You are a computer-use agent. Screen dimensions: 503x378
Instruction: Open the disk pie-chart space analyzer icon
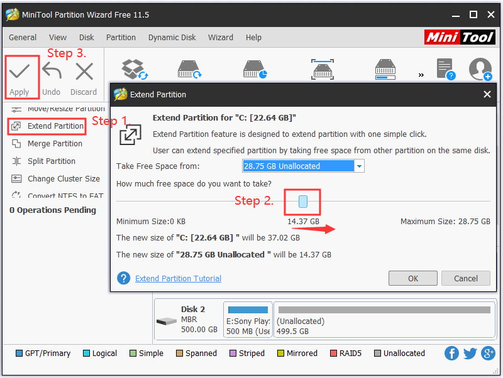pyautogui.click(x=255, y=69)
